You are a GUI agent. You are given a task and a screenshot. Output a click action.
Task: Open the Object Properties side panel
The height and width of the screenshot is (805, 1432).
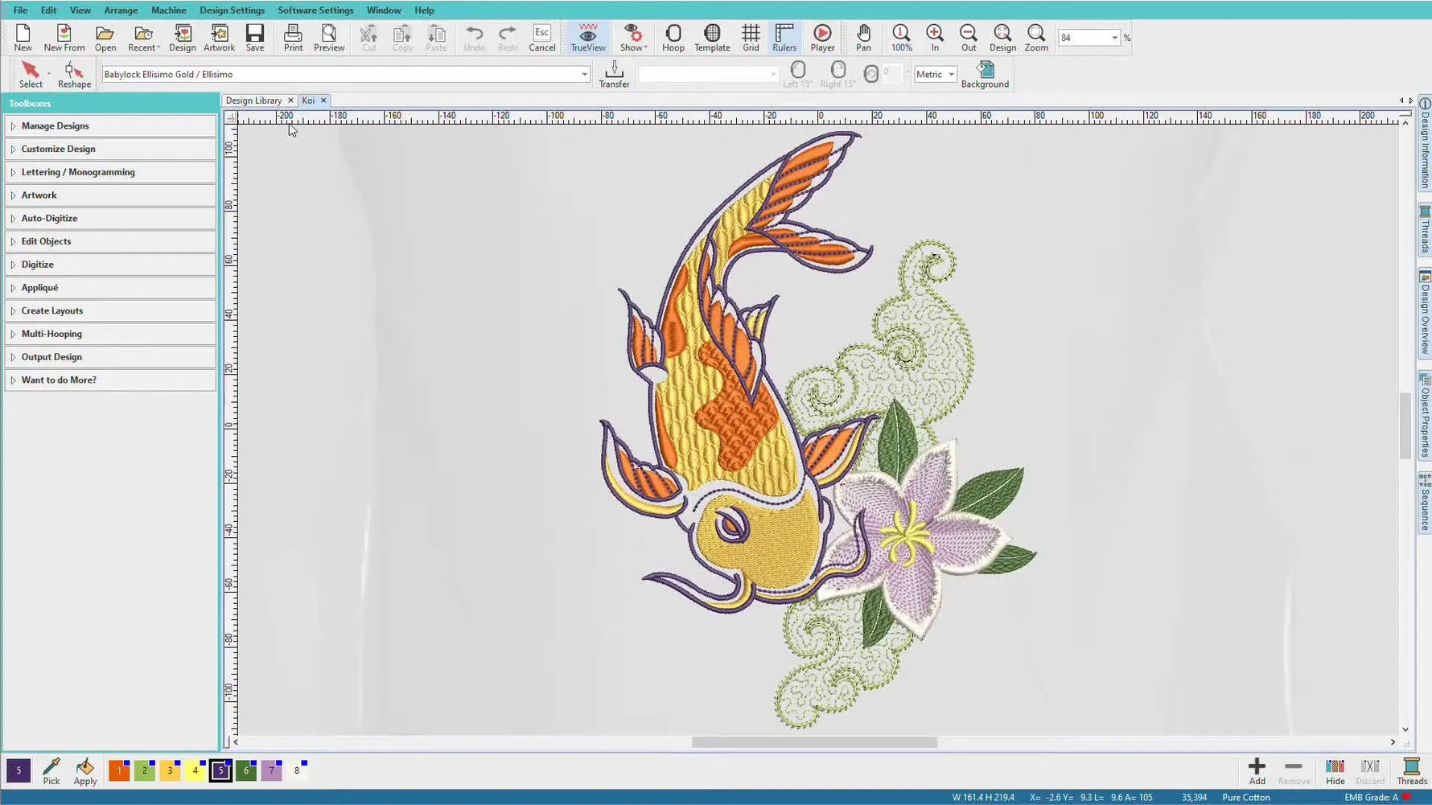(1425, 416)
